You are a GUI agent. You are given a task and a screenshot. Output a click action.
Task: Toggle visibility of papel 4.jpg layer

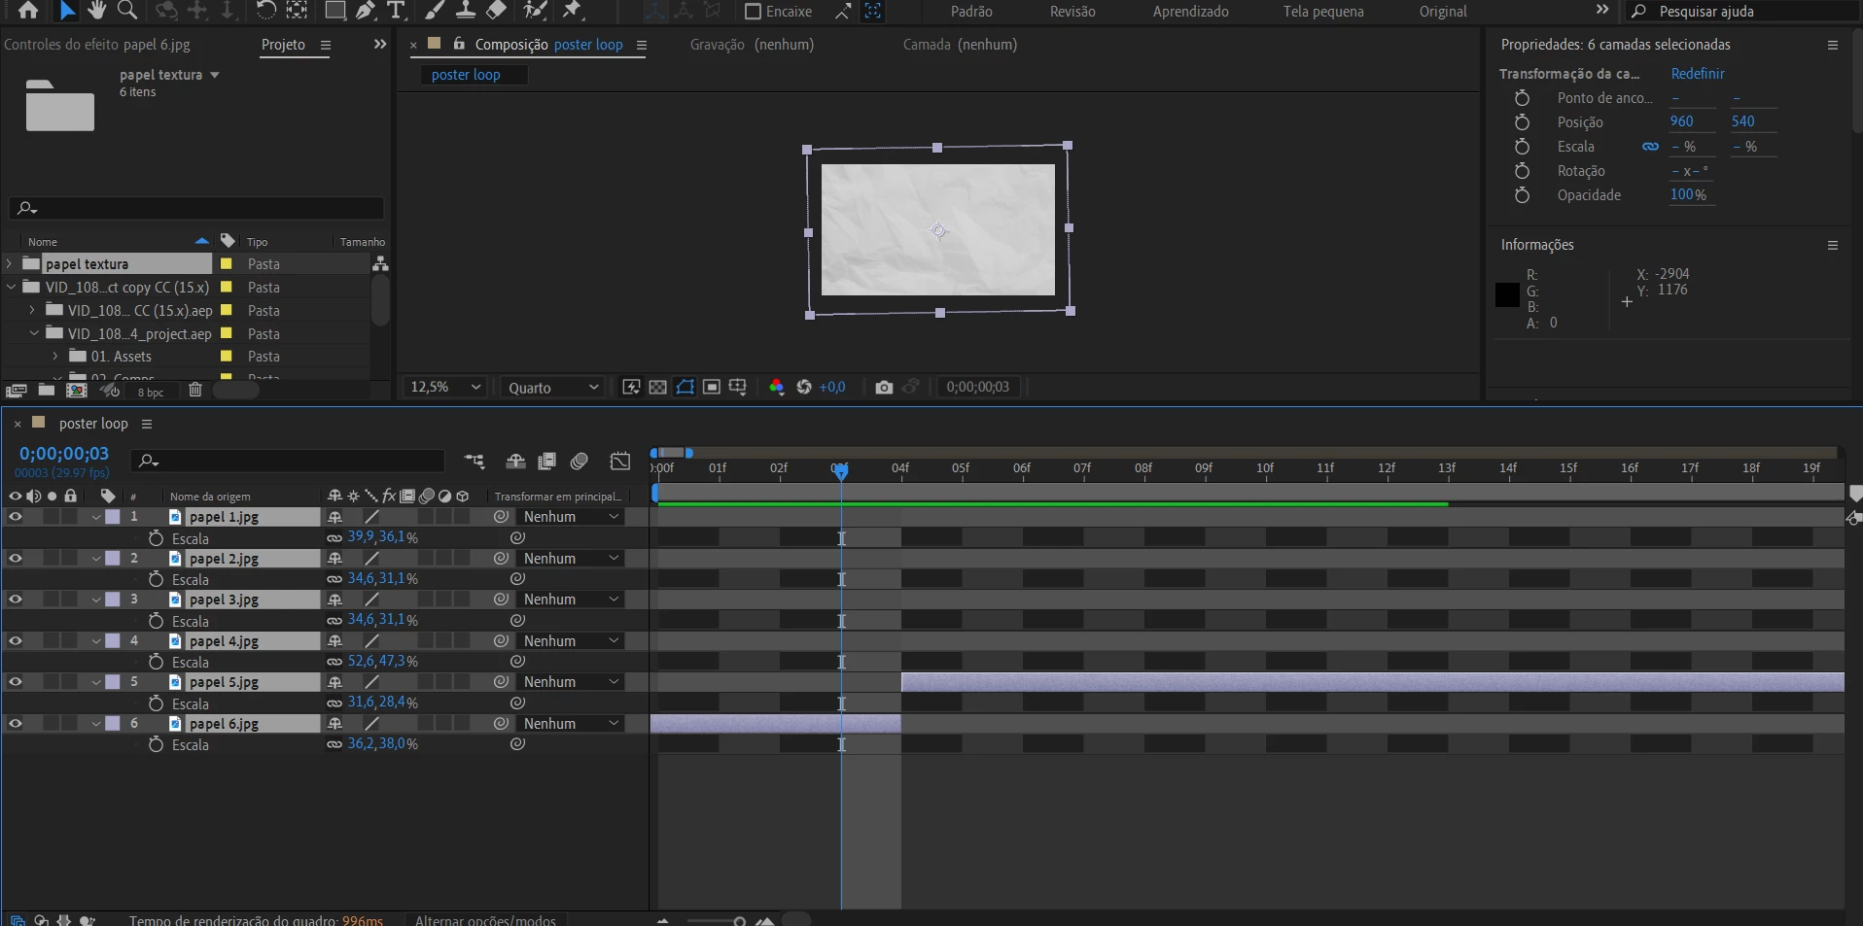[x=16, y=641]
